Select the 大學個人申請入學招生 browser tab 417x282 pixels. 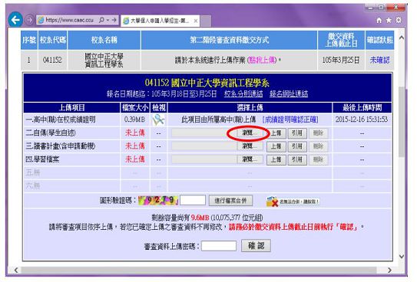pos(160,21)
